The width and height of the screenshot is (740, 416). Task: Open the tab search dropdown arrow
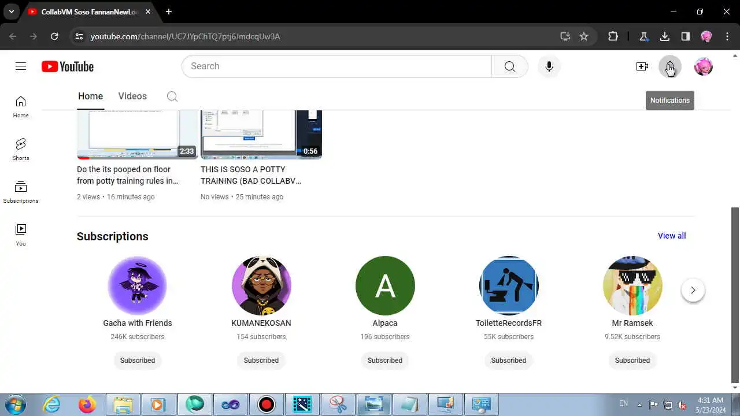pos(11,12)
